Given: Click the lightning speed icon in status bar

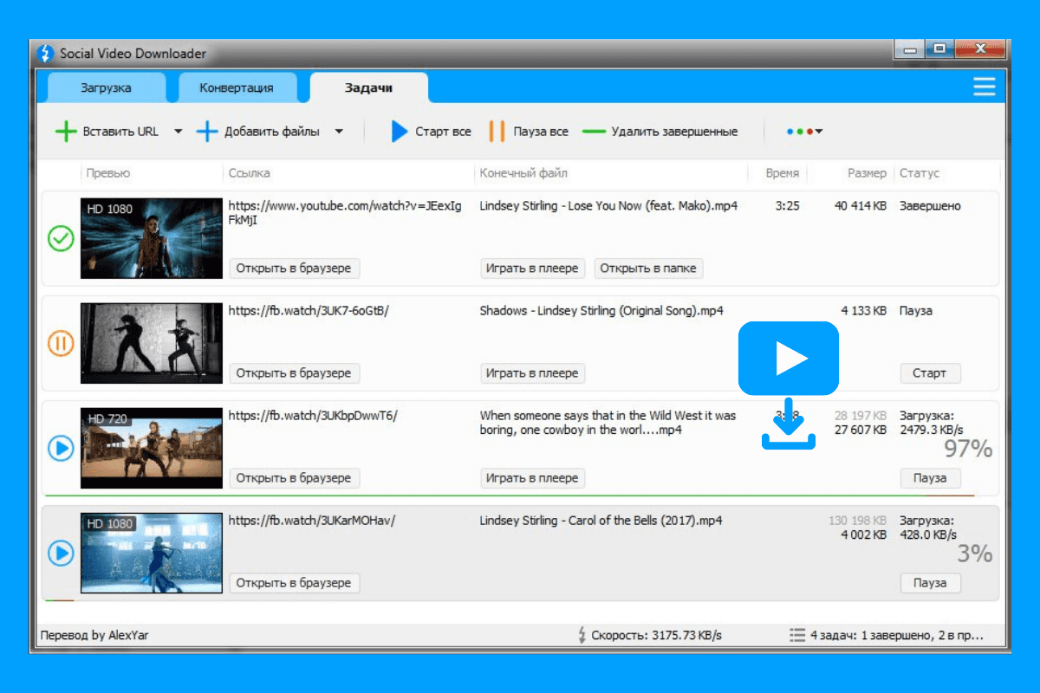Looking at the screenshot, I should click(x=582, y=635).
